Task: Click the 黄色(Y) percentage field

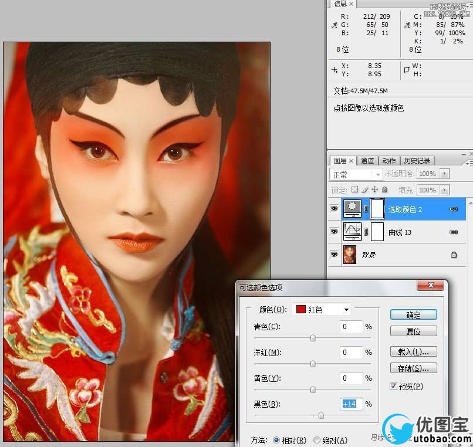Action: click(x=351, y=378)
